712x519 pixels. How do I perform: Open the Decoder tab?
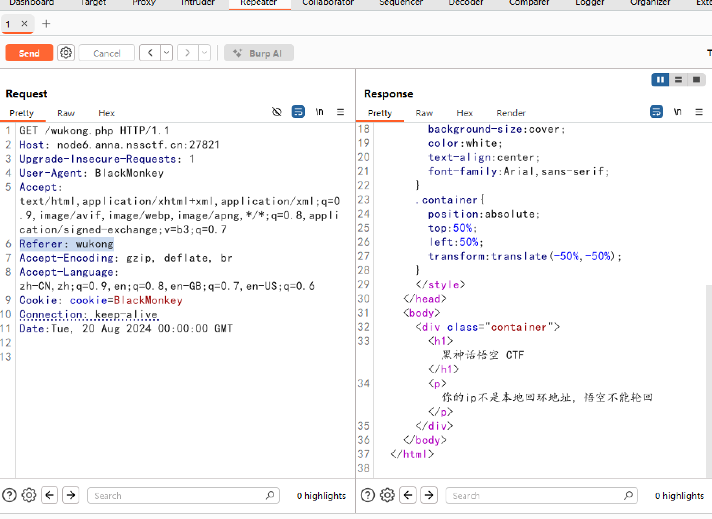click(466, 3)
